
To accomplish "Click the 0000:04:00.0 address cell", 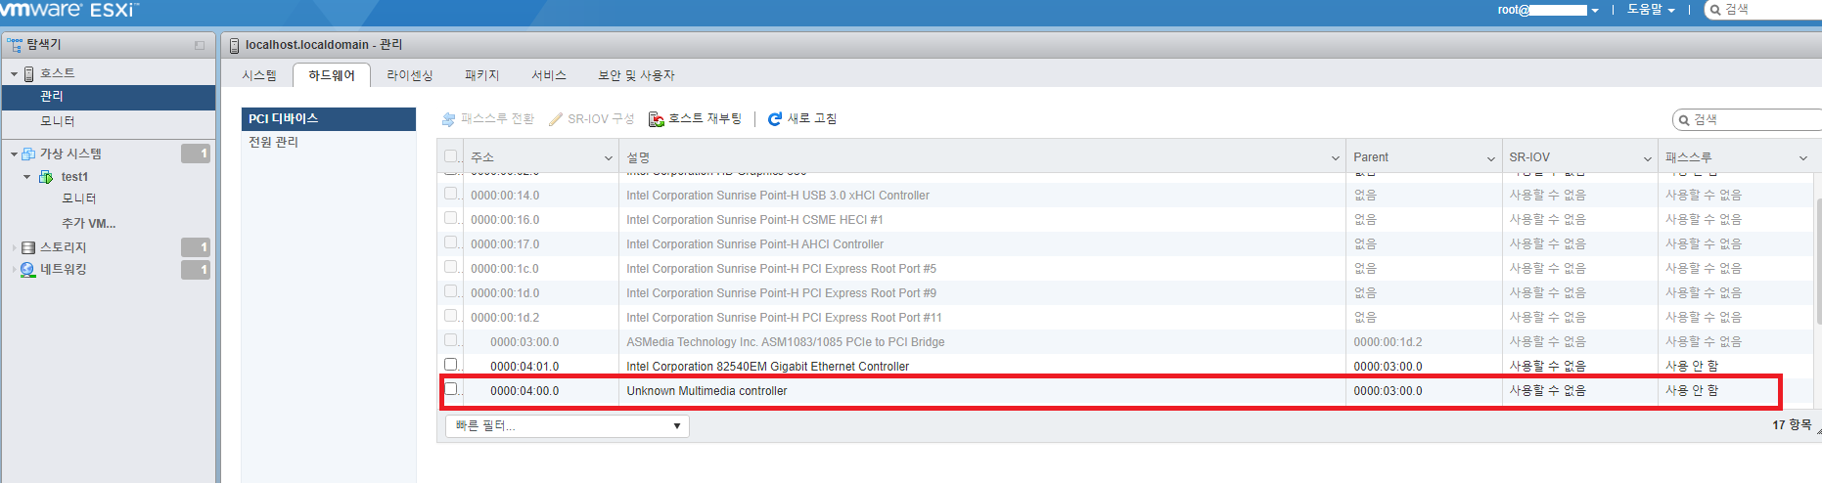I will point(524,391).
